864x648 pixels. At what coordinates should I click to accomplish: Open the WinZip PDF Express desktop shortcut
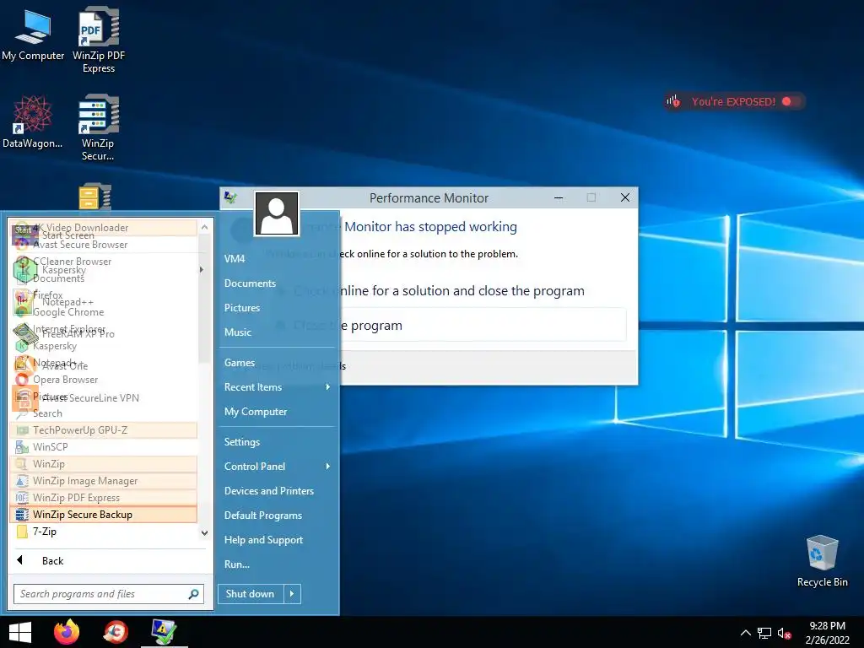click(x=99, y=40)
